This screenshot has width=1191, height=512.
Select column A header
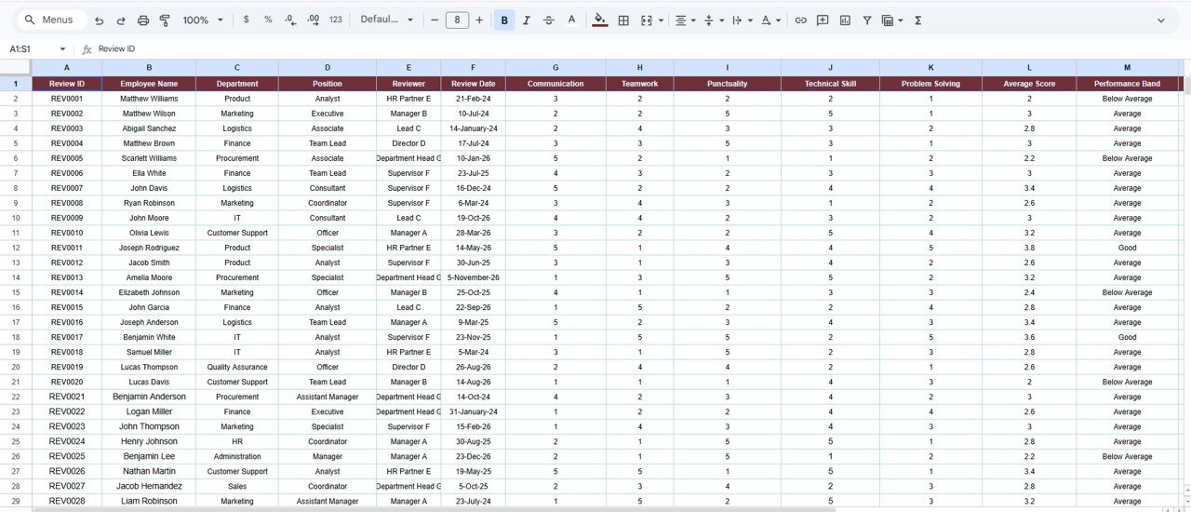(66, 68)
